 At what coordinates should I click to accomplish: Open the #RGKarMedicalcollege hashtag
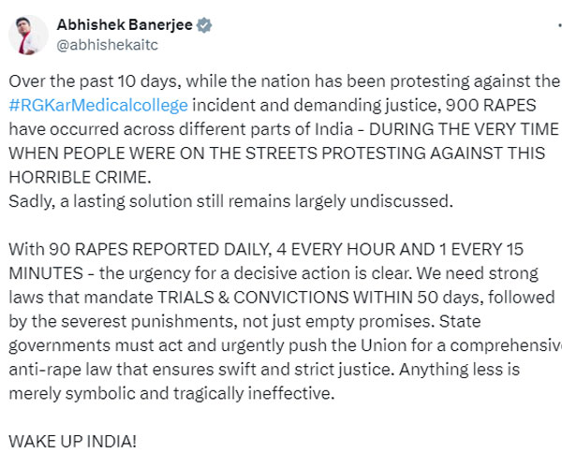coord(98,105)
